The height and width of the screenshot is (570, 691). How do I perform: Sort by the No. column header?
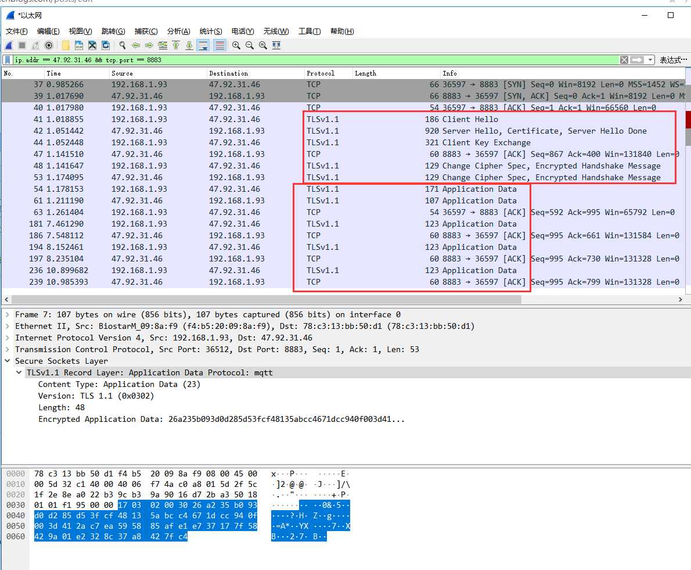click(x=23, y=73)
